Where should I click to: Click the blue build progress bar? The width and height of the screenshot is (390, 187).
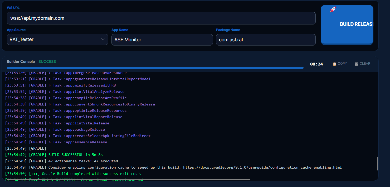coord(155,68)
